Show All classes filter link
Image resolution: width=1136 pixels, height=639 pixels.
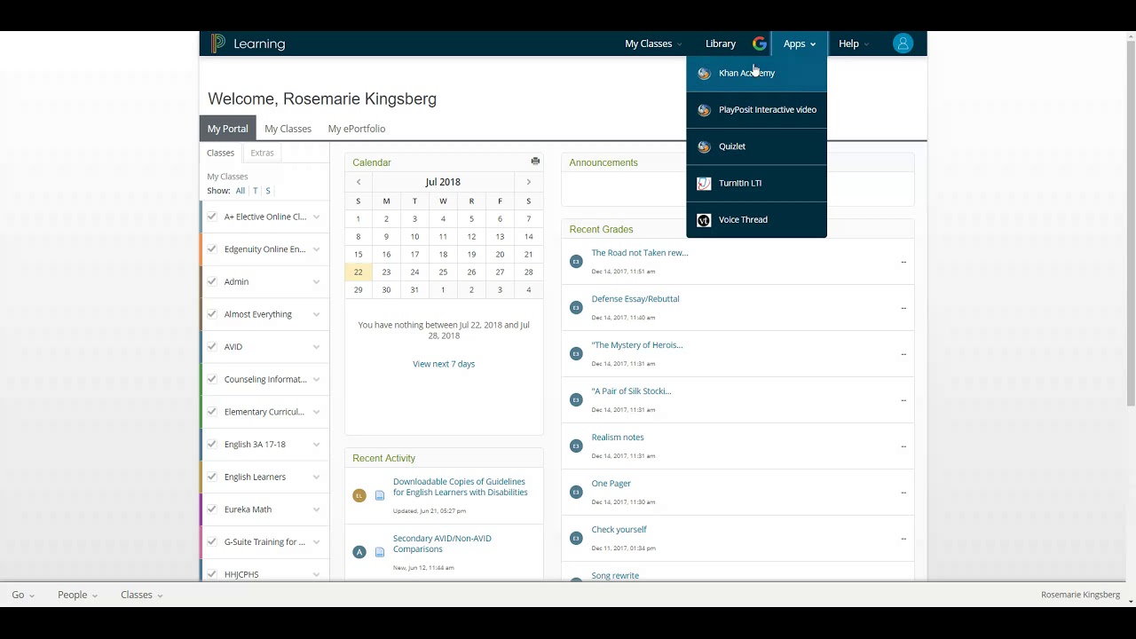[x=241, y=191]
